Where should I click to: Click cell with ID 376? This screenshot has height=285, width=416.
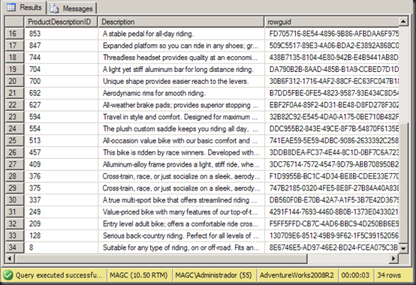[61, 176]
